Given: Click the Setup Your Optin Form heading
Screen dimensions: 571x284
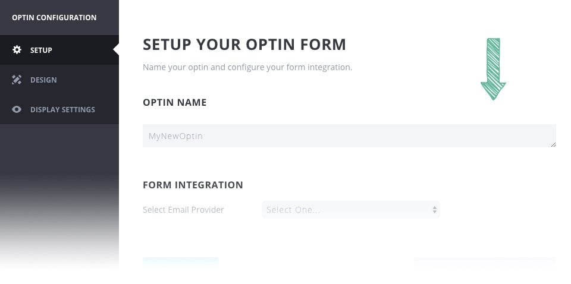Looking at the screenshot, I should point(244,45).
